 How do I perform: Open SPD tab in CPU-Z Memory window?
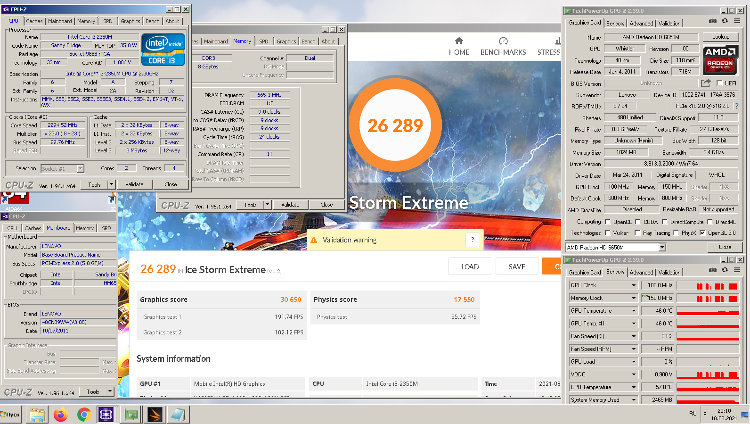pyautogui.click(x=264, y=42)
